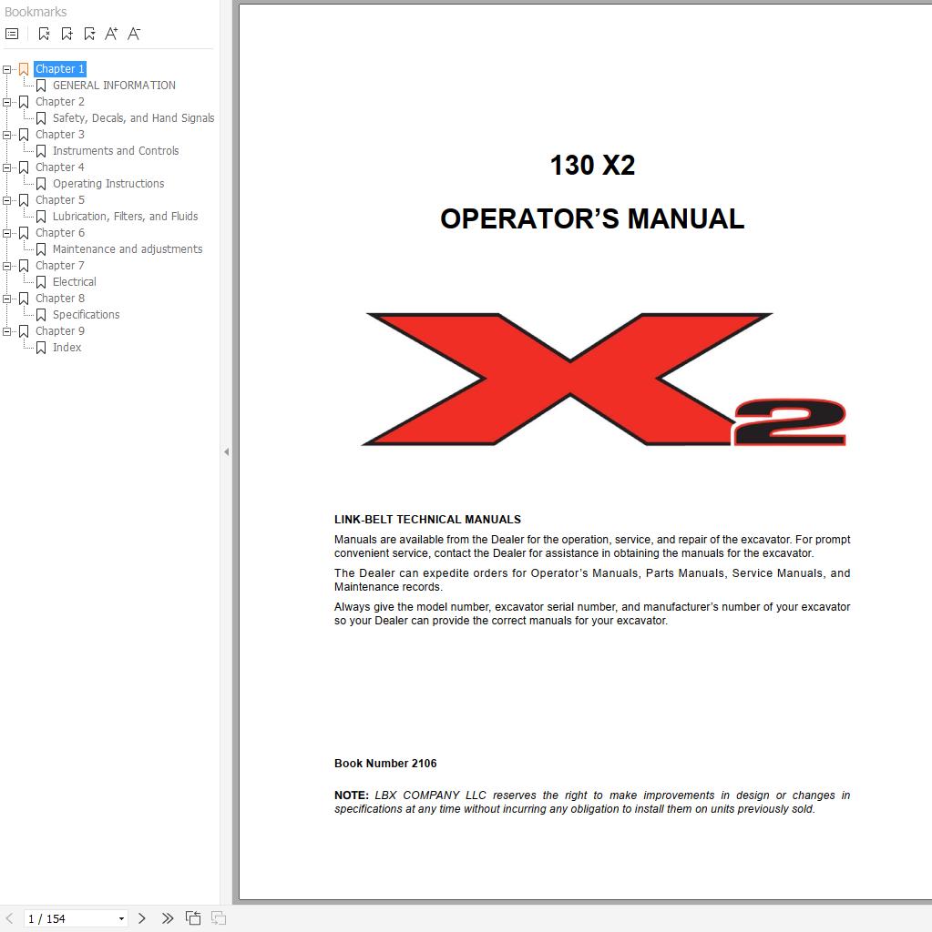Click the previous view icon in status bar
The height and width of the screenshot is (932, 932).
(x=193, y=918)
